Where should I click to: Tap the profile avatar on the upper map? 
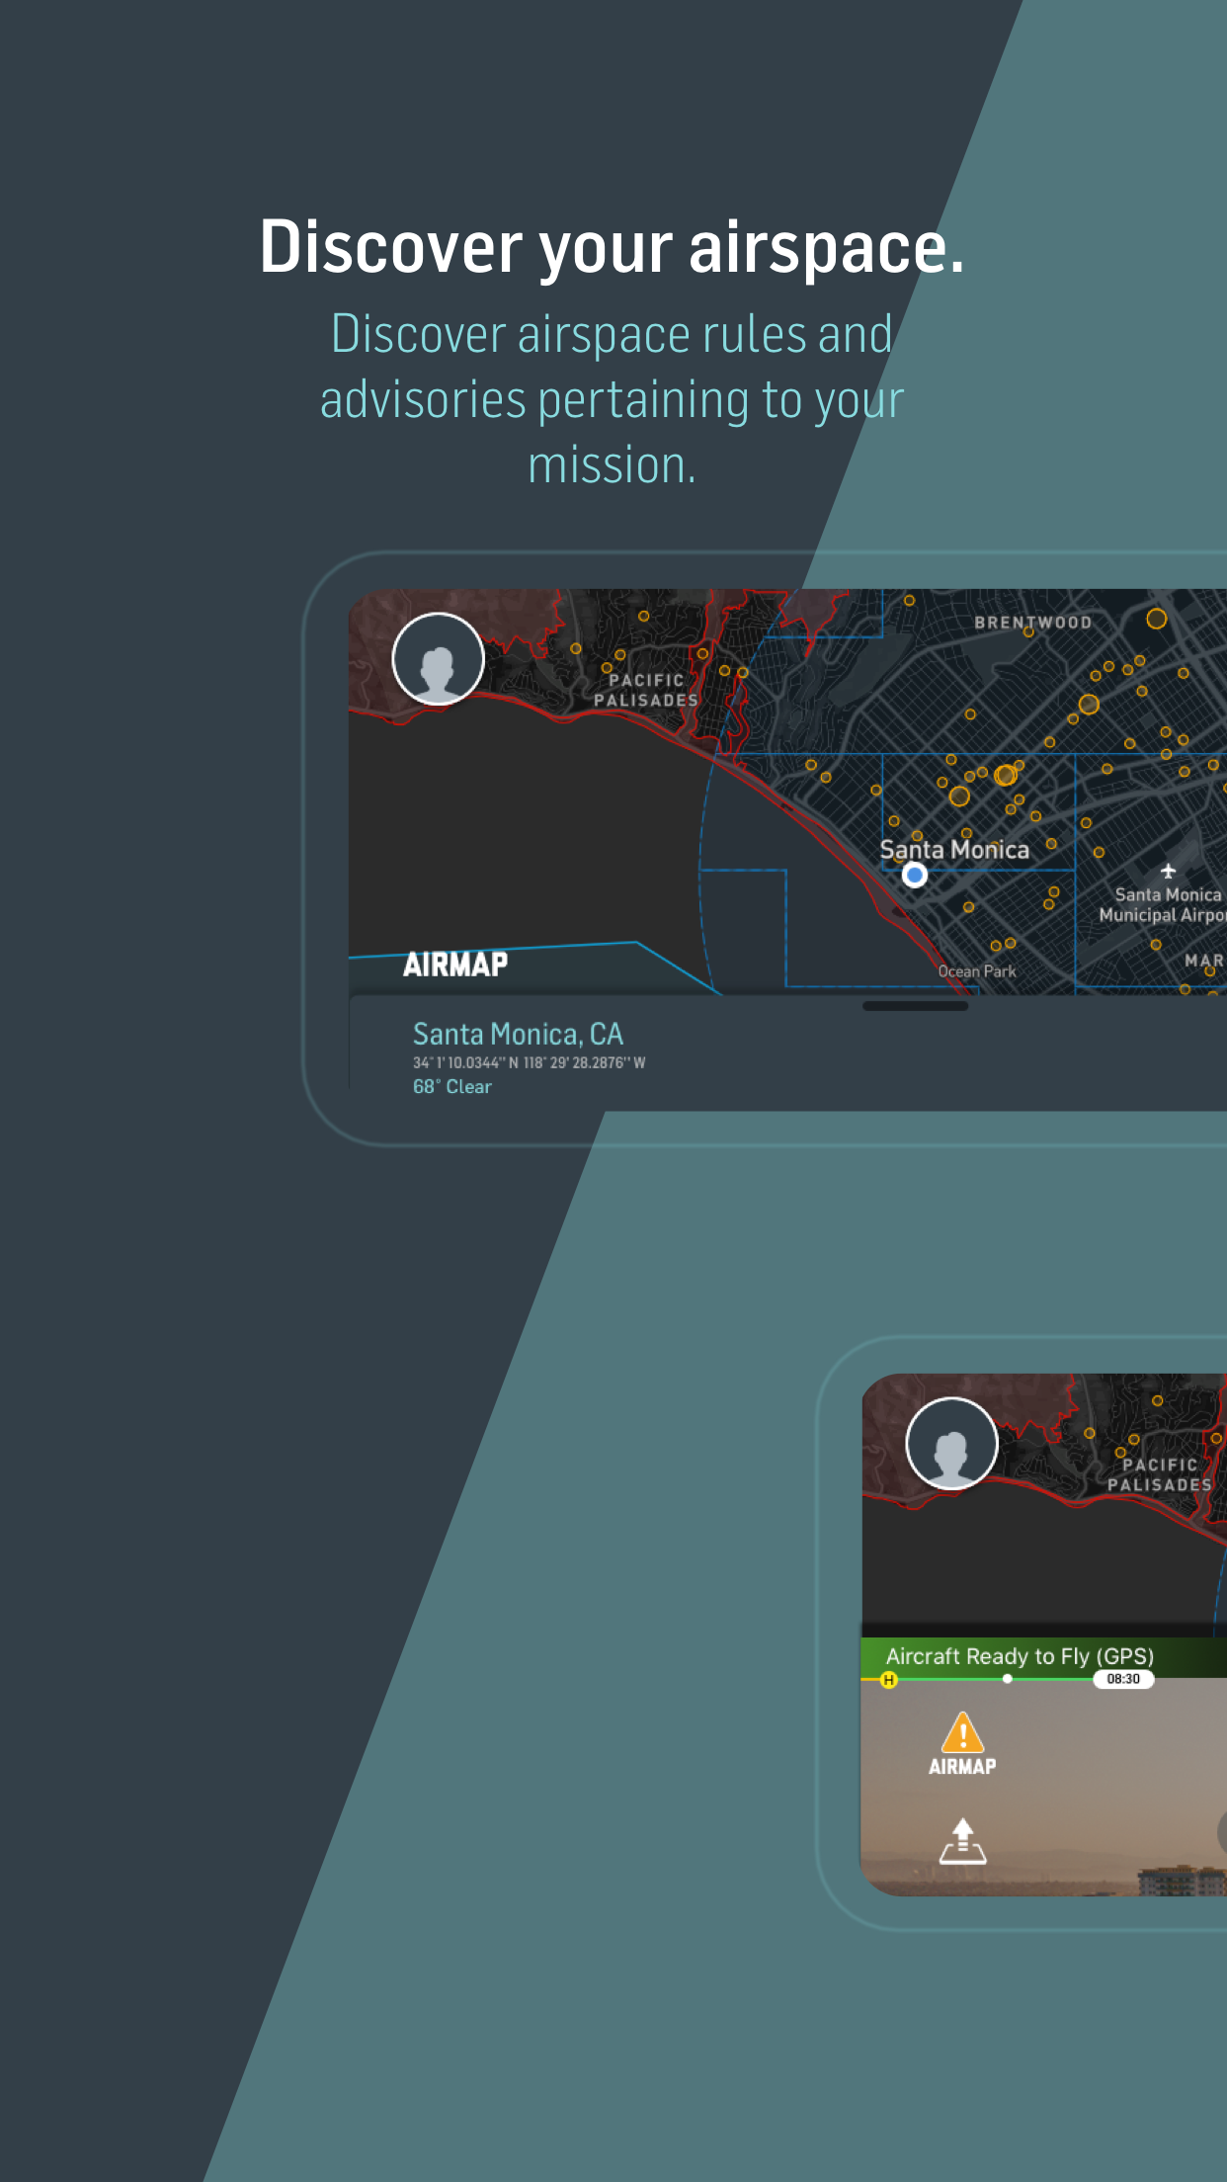coord(438,658)
